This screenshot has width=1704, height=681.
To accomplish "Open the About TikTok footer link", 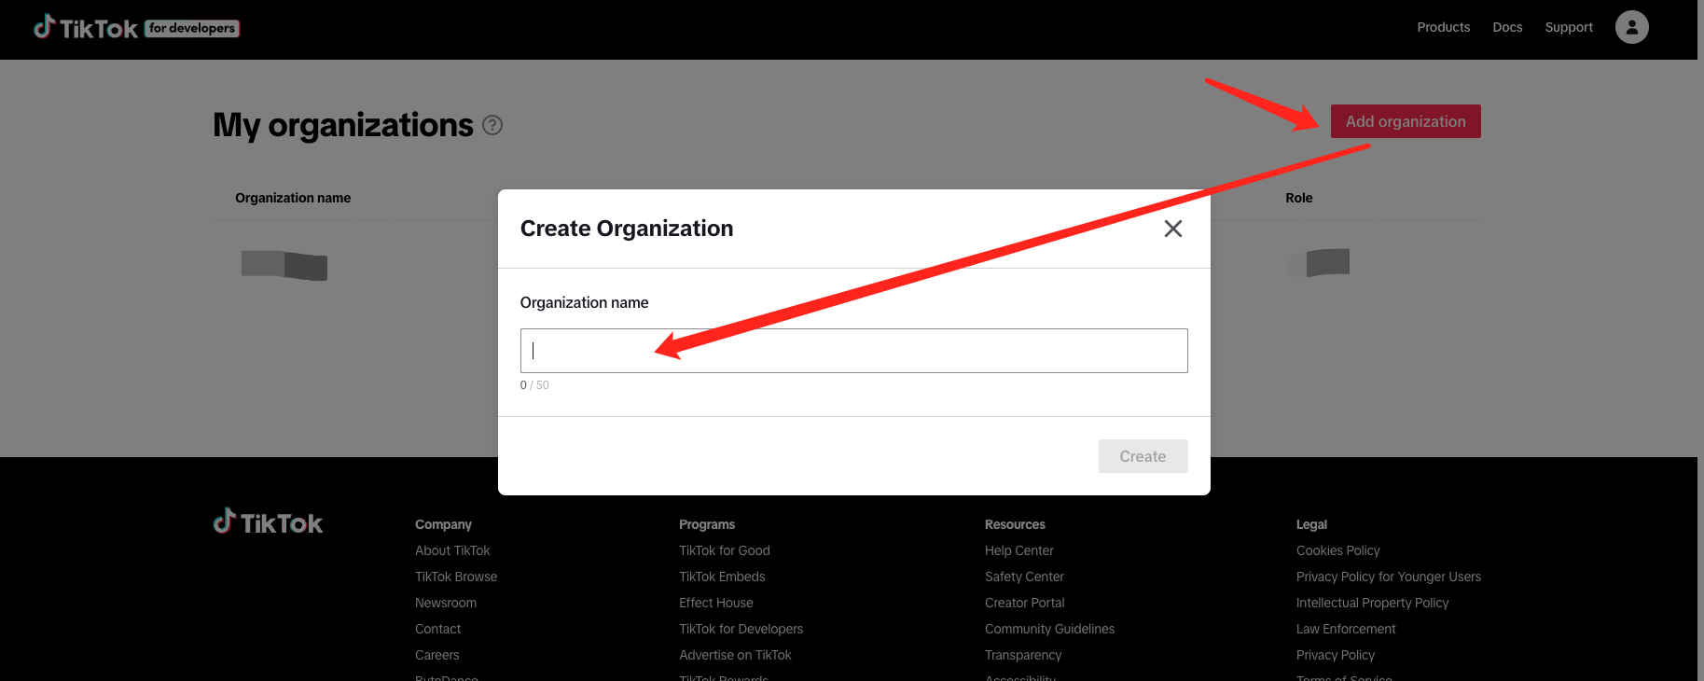I will pyautogui.click(x=452, y=550).
